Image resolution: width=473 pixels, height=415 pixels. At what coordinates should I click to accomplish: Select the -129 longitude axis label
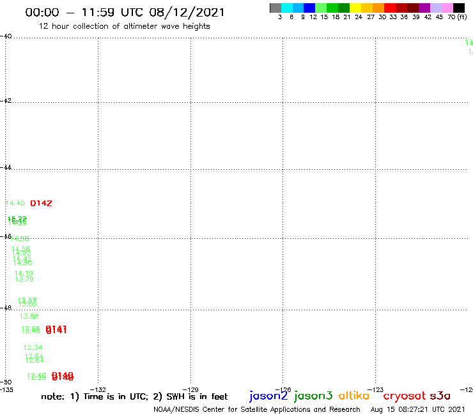(x=190, y=389)
